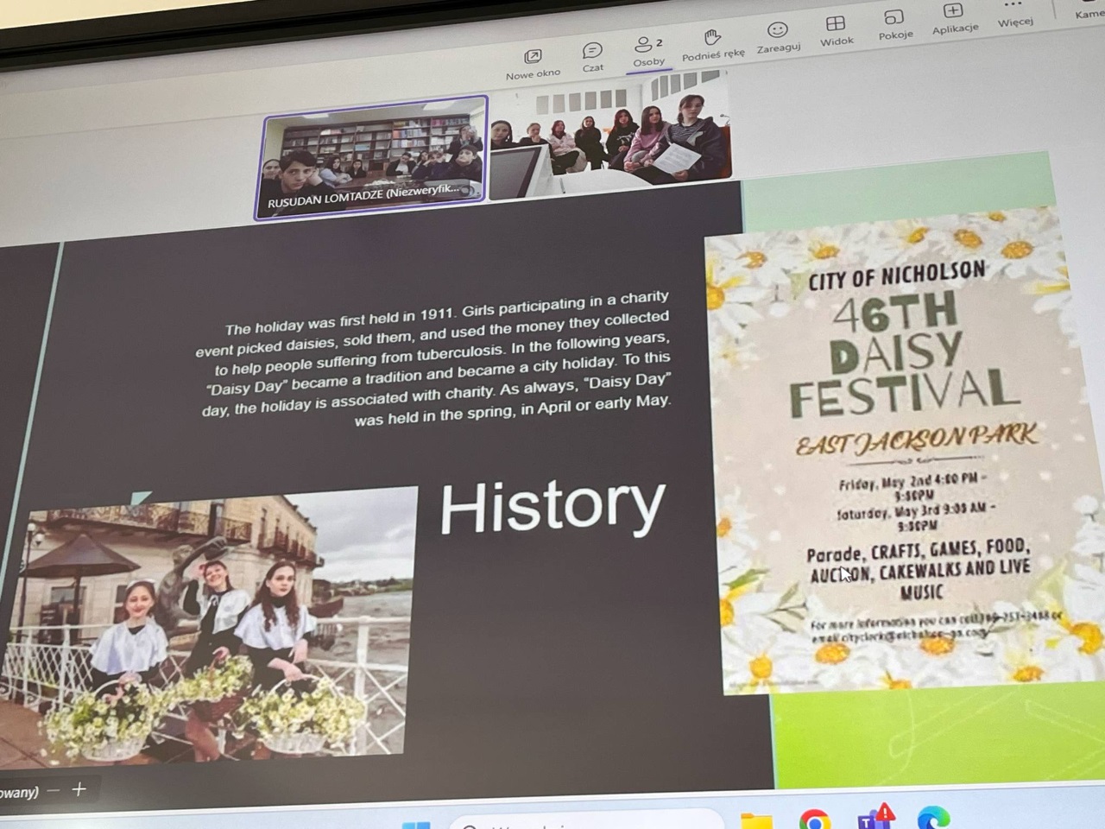1105x829 pixels.
Task: Select Rusudan Lomtadze video tile
Action: [372, 157]
